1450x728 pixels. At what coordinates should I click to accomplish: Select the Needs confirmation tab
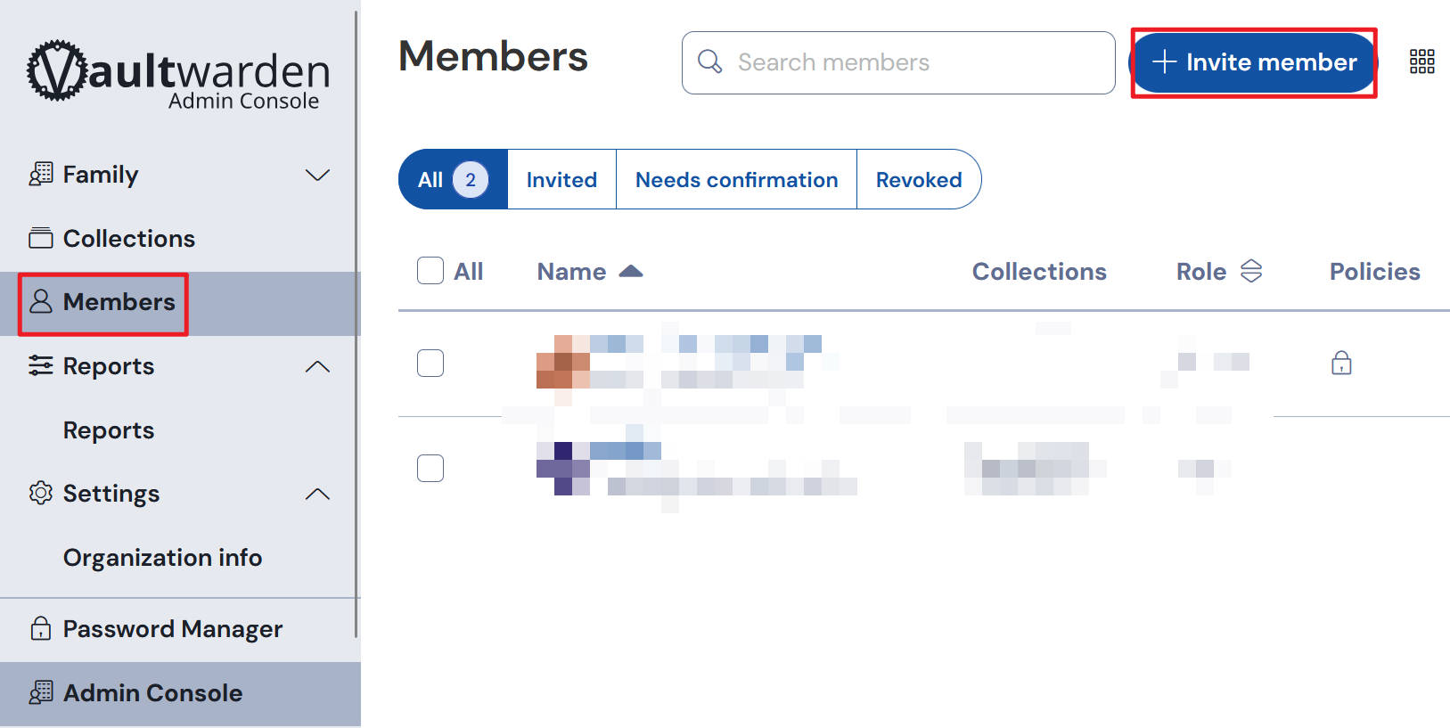[736, 179]
